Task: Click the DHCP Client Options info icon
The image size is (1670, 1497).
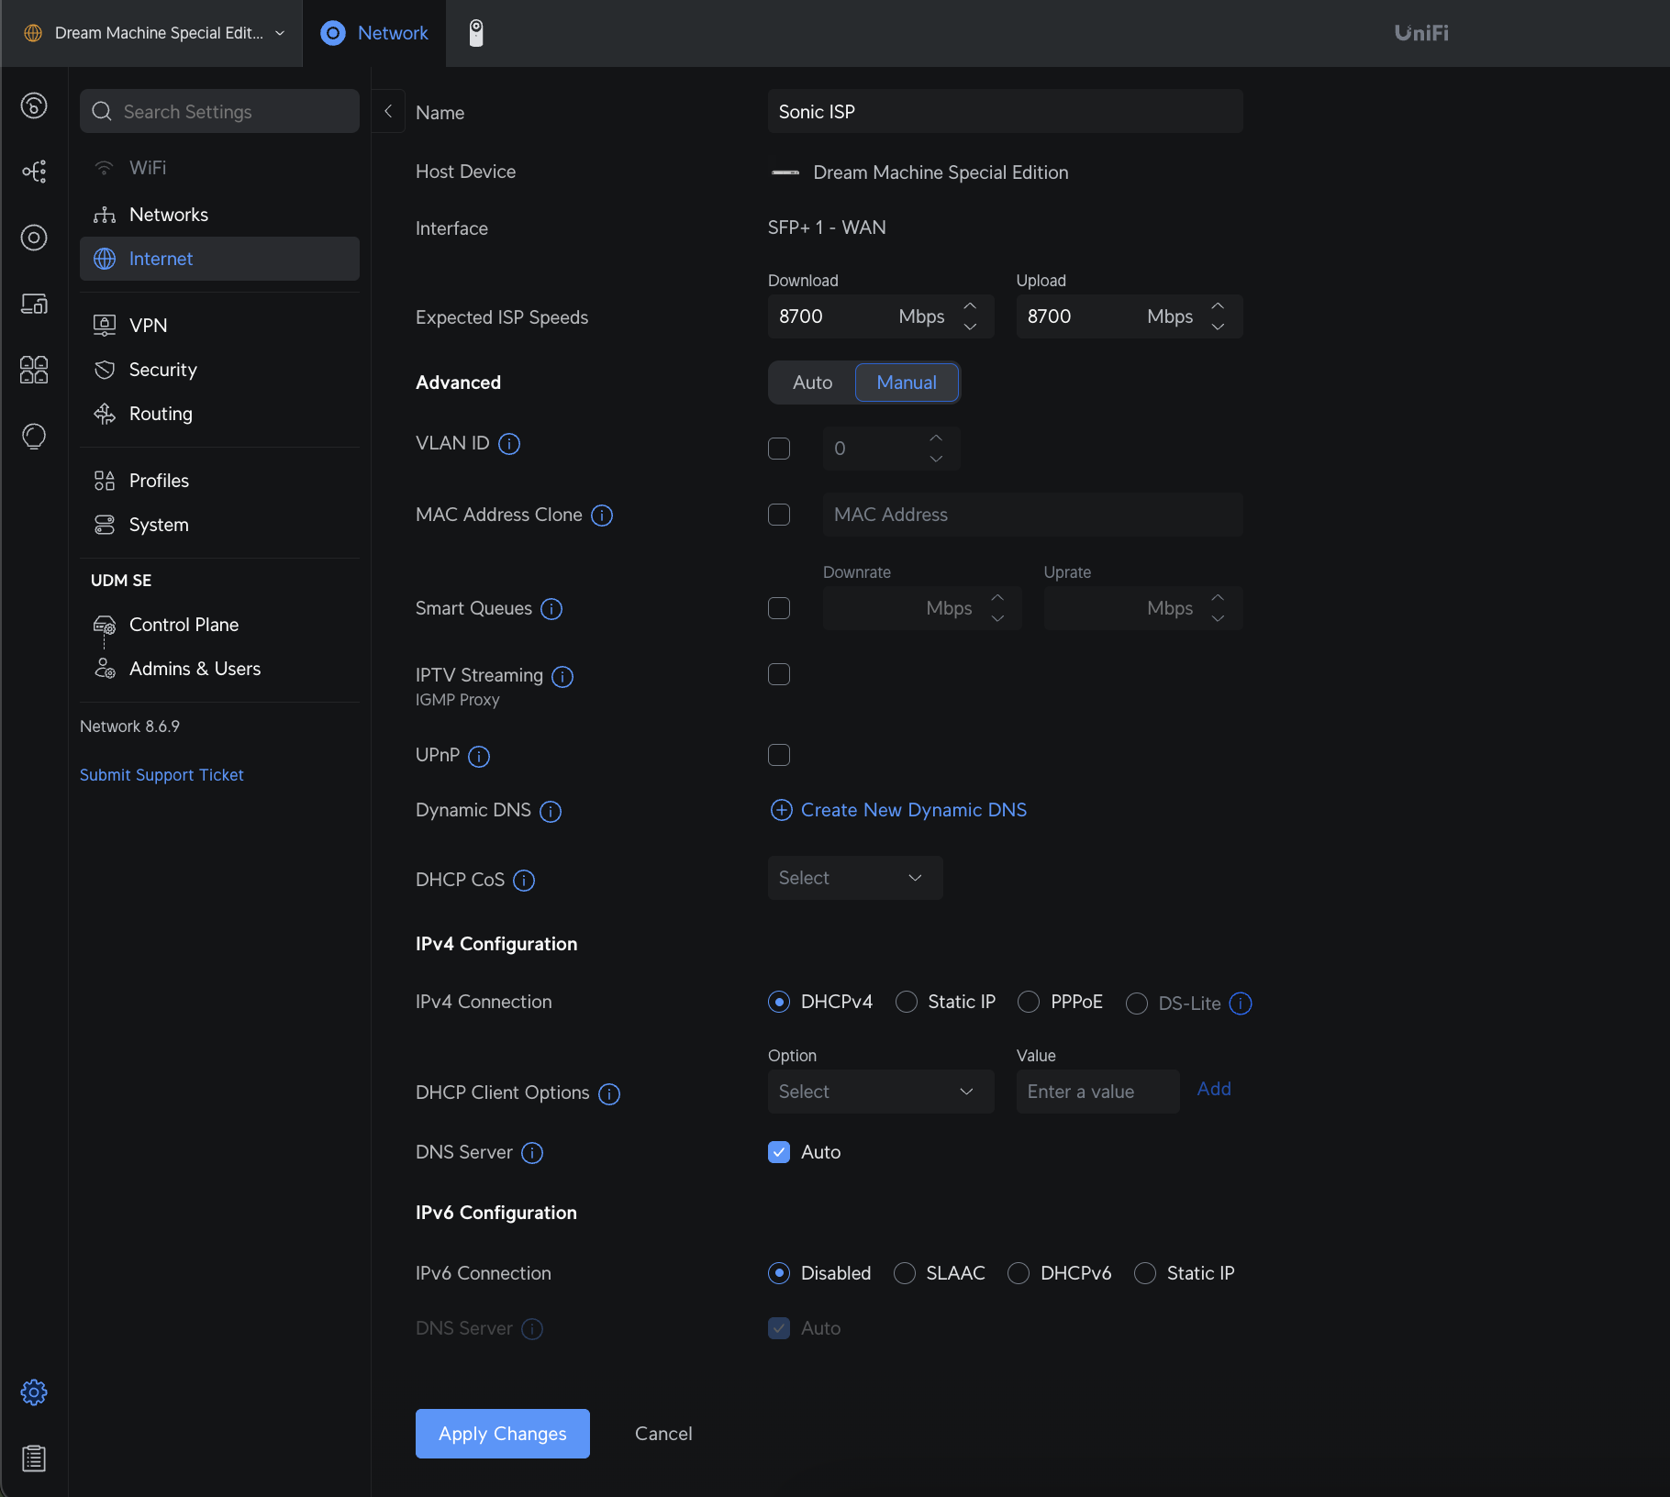Action: [x=609, y=1094]
